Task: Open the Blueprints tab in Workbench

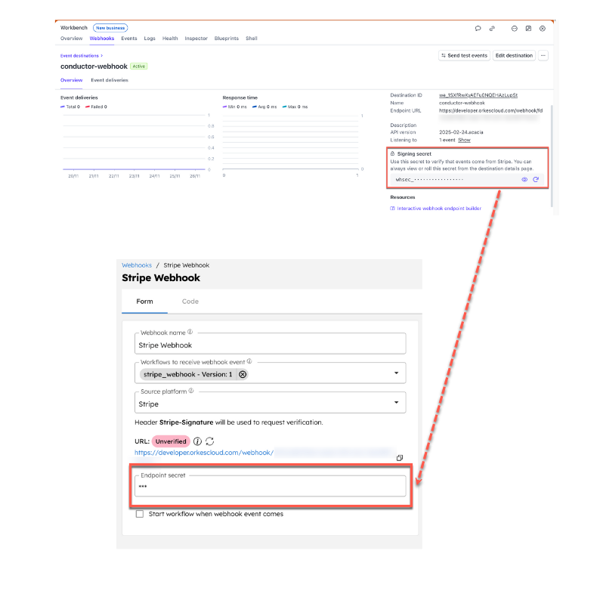Action: pos(227,39)
